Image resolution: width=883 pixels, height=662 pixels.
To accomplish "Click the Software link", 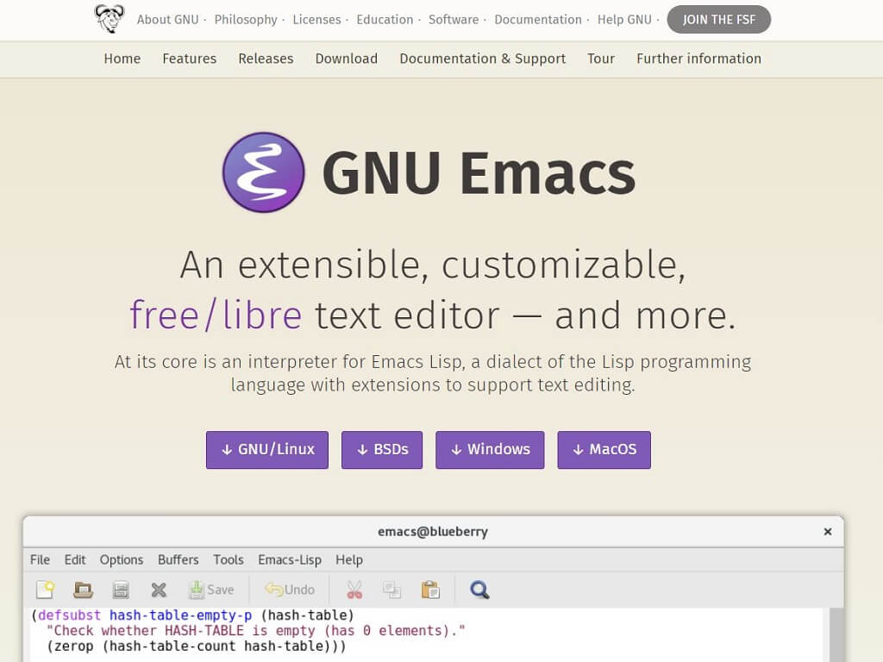I will [454, 19].
